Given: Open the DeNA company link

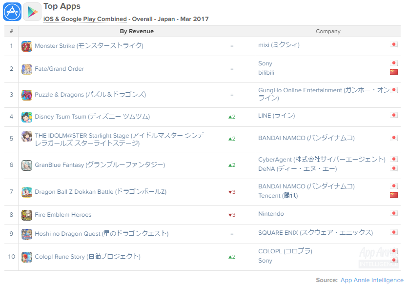Looking at the screenshot, I should click(x=298, y=169).
